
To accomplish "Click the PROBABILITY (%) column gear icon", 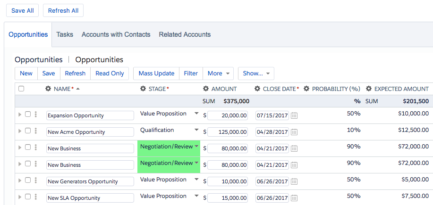I will point(306,89).
